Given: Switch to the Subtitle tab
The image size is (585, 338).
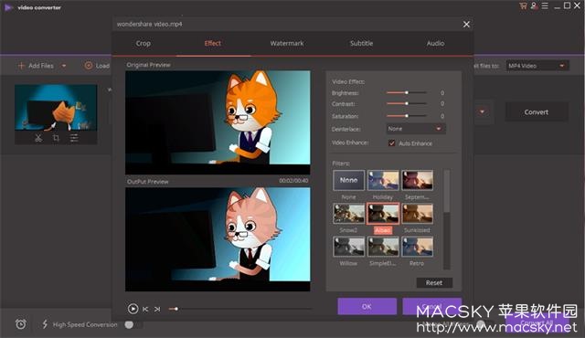Looking at the screenshot, I should point(361,43).
